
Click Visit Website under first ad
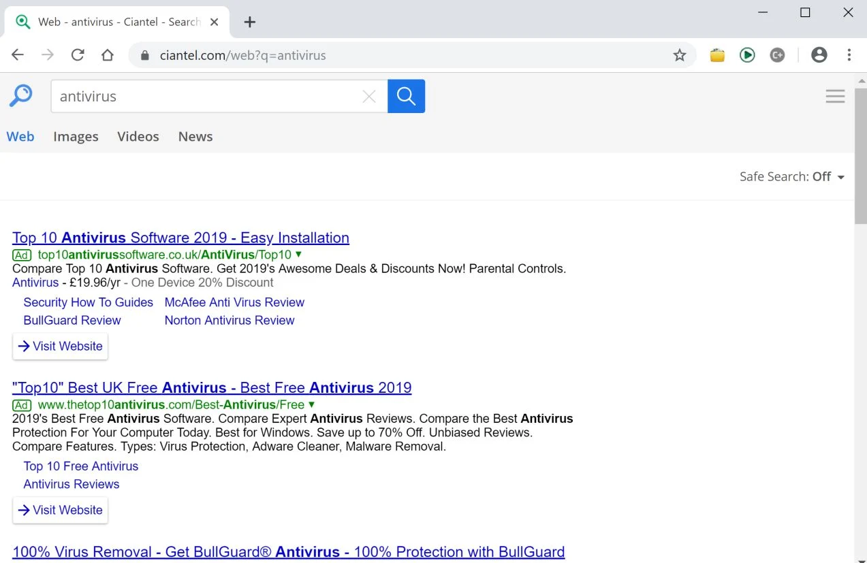(x=60, y=346)
